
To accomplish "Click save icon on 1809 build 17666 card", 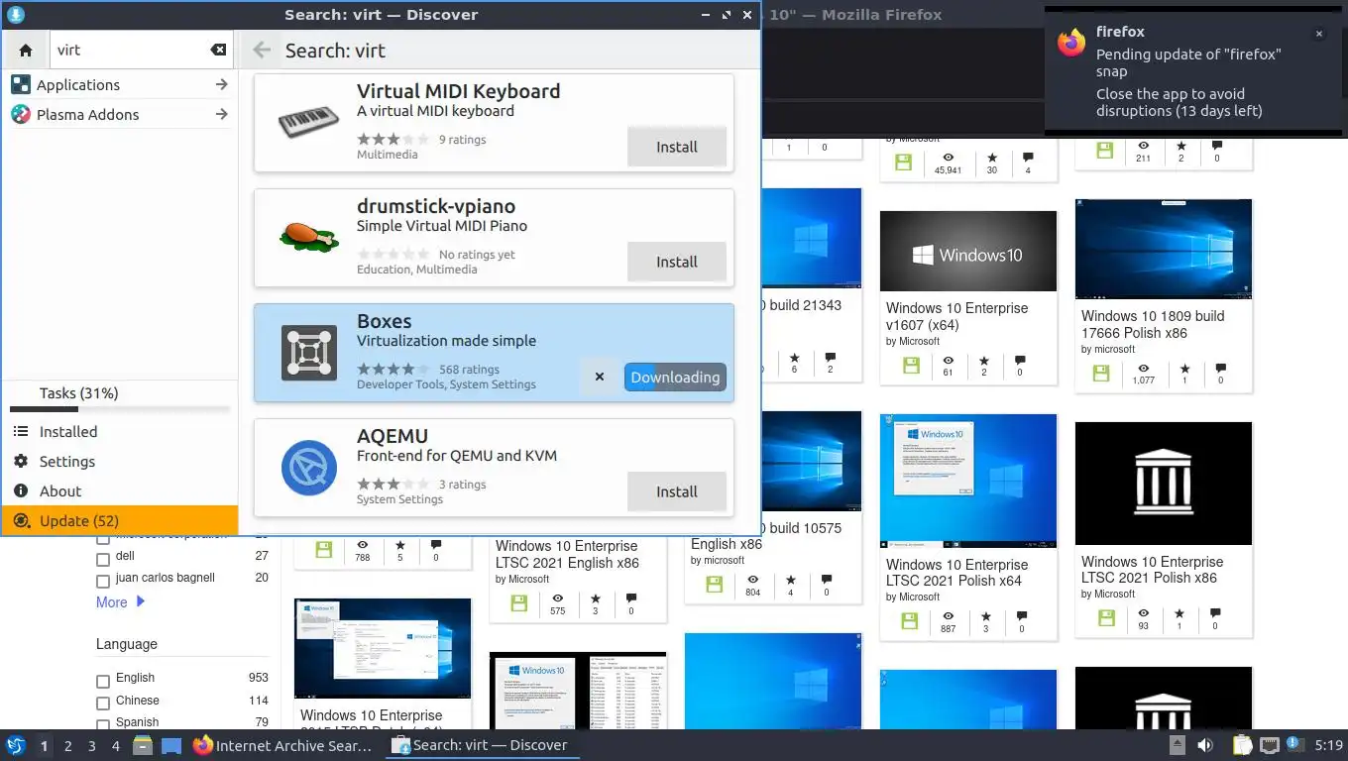I will (x=1101, y=374).
